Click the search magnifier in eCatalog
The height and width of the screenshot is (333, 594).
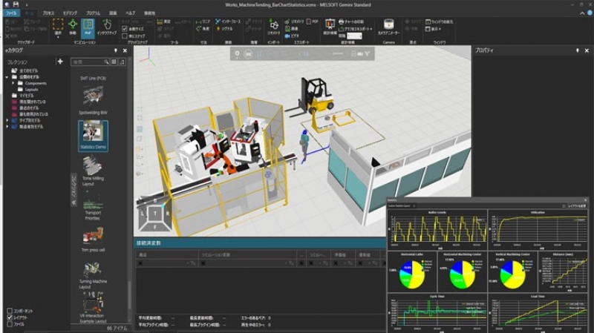[106, 62]
